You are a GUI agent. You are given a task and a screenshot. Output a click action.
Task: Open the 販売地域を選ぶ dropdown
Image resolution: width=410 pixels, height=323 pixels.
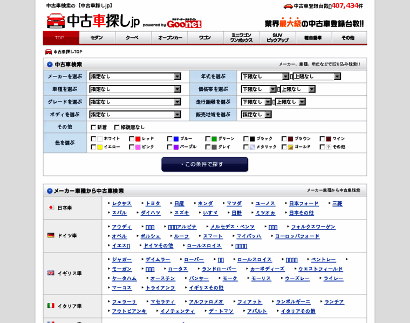tap(256, 115)
